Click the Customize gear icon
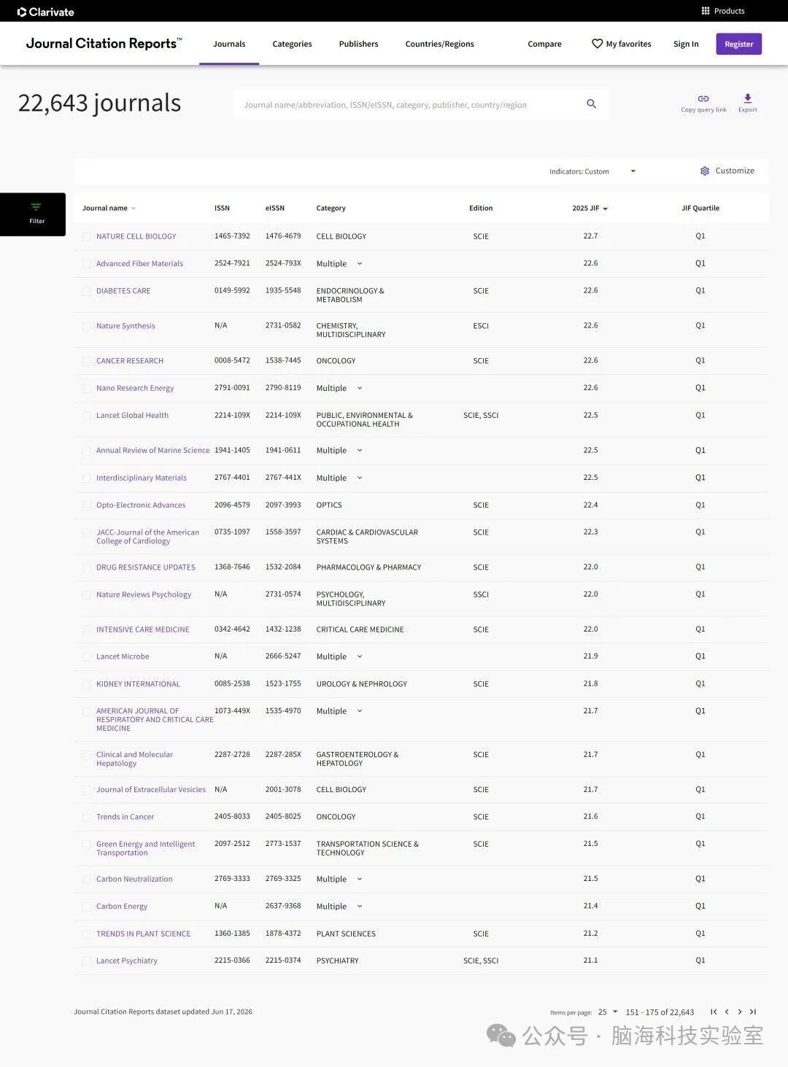The height and width of the screenshot is (1067, 788). pos(705,171)
